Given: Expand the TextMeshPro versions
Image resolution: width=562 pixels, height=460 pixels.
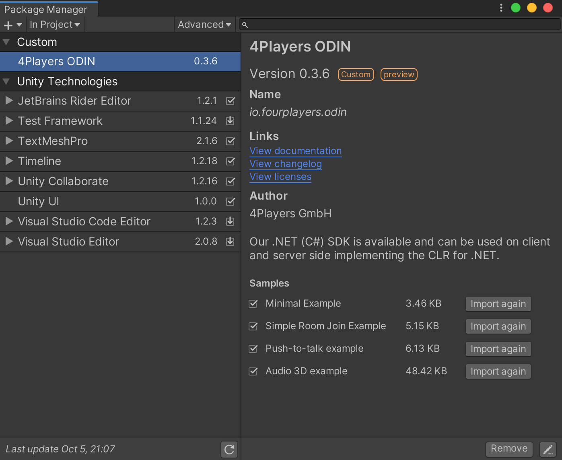Looking at the screenshot, I should tap(9, 141).
